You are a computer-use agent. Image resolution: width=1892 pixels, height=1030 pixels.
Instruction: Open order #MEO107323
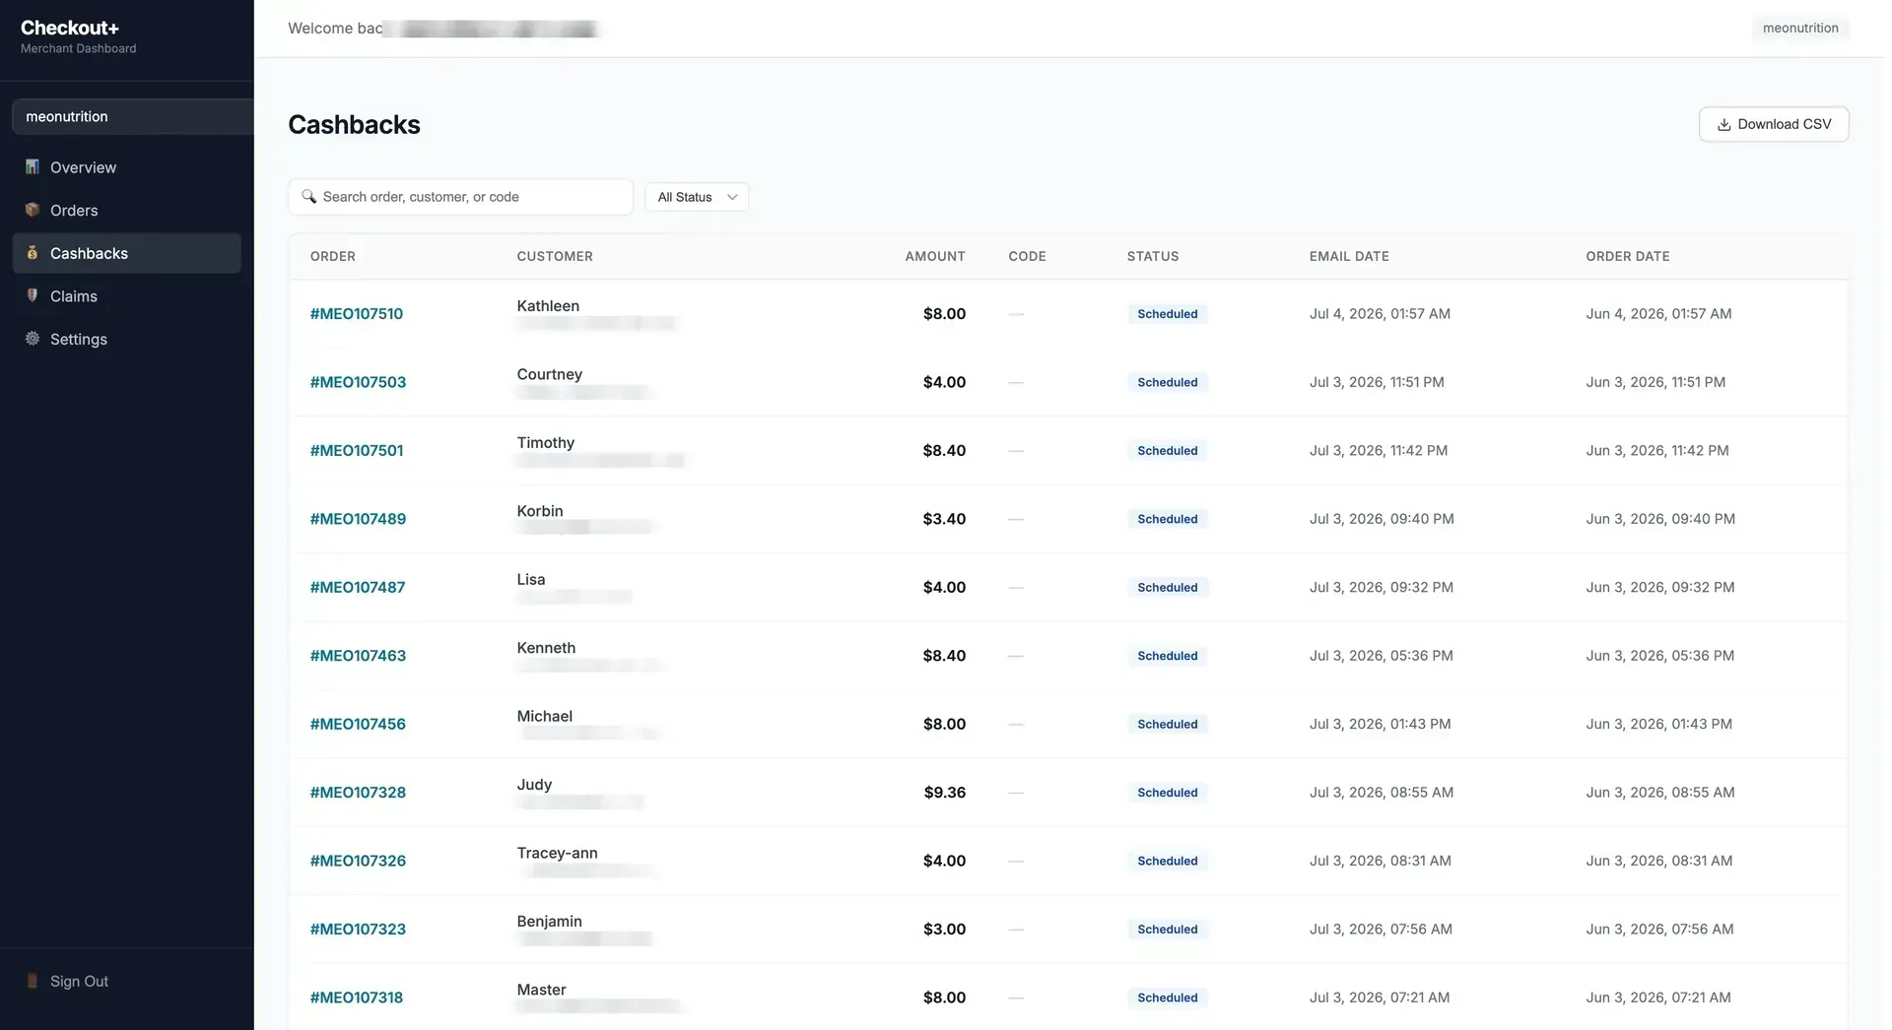click(x=358, y=929)
